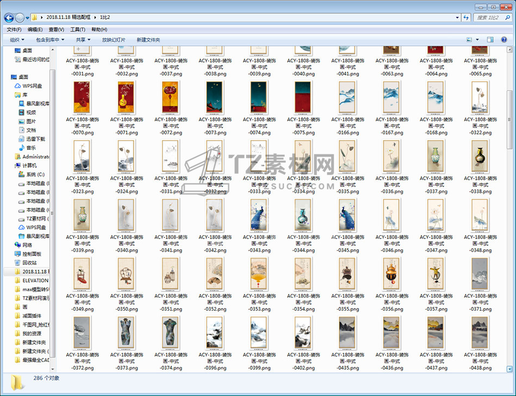Select file name -0402.png
516x396 pixels.
click(x=304, y=361)
